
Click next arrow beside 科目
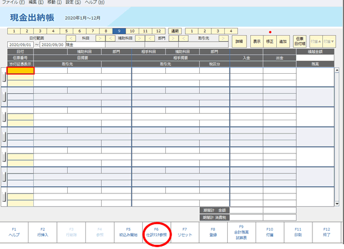(x=100, y=38)
